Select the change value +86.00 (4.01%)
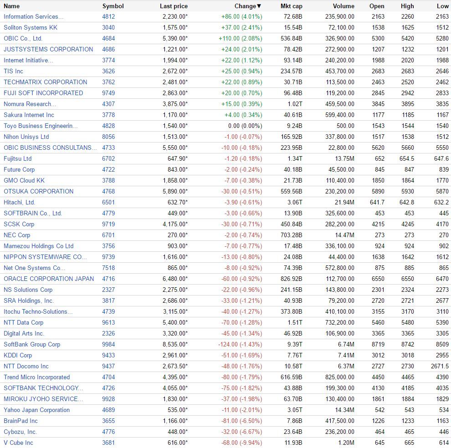 coord(241,17)
